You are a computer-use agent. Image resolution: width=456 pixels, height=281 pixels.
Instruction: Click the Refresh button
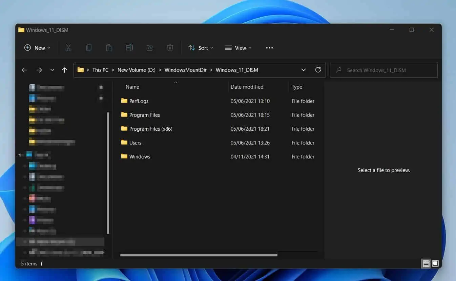tap(318, 70)
